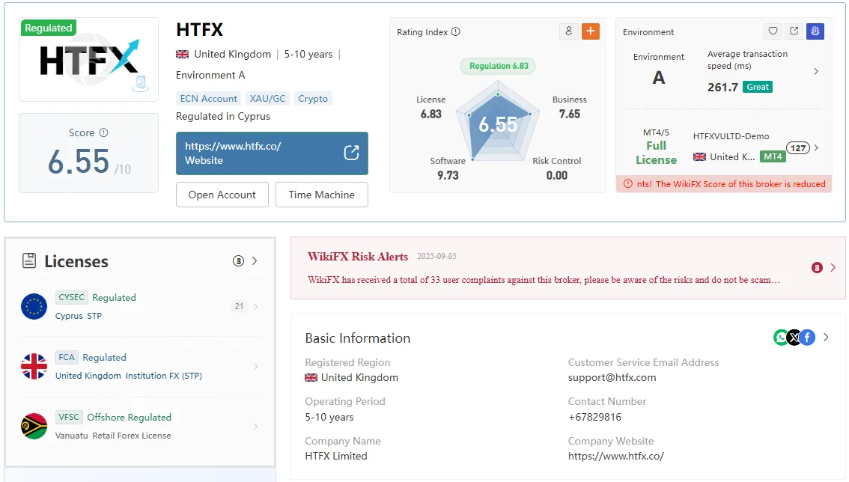Click the HTFX broker logo thumbnail

pos(89,60)
